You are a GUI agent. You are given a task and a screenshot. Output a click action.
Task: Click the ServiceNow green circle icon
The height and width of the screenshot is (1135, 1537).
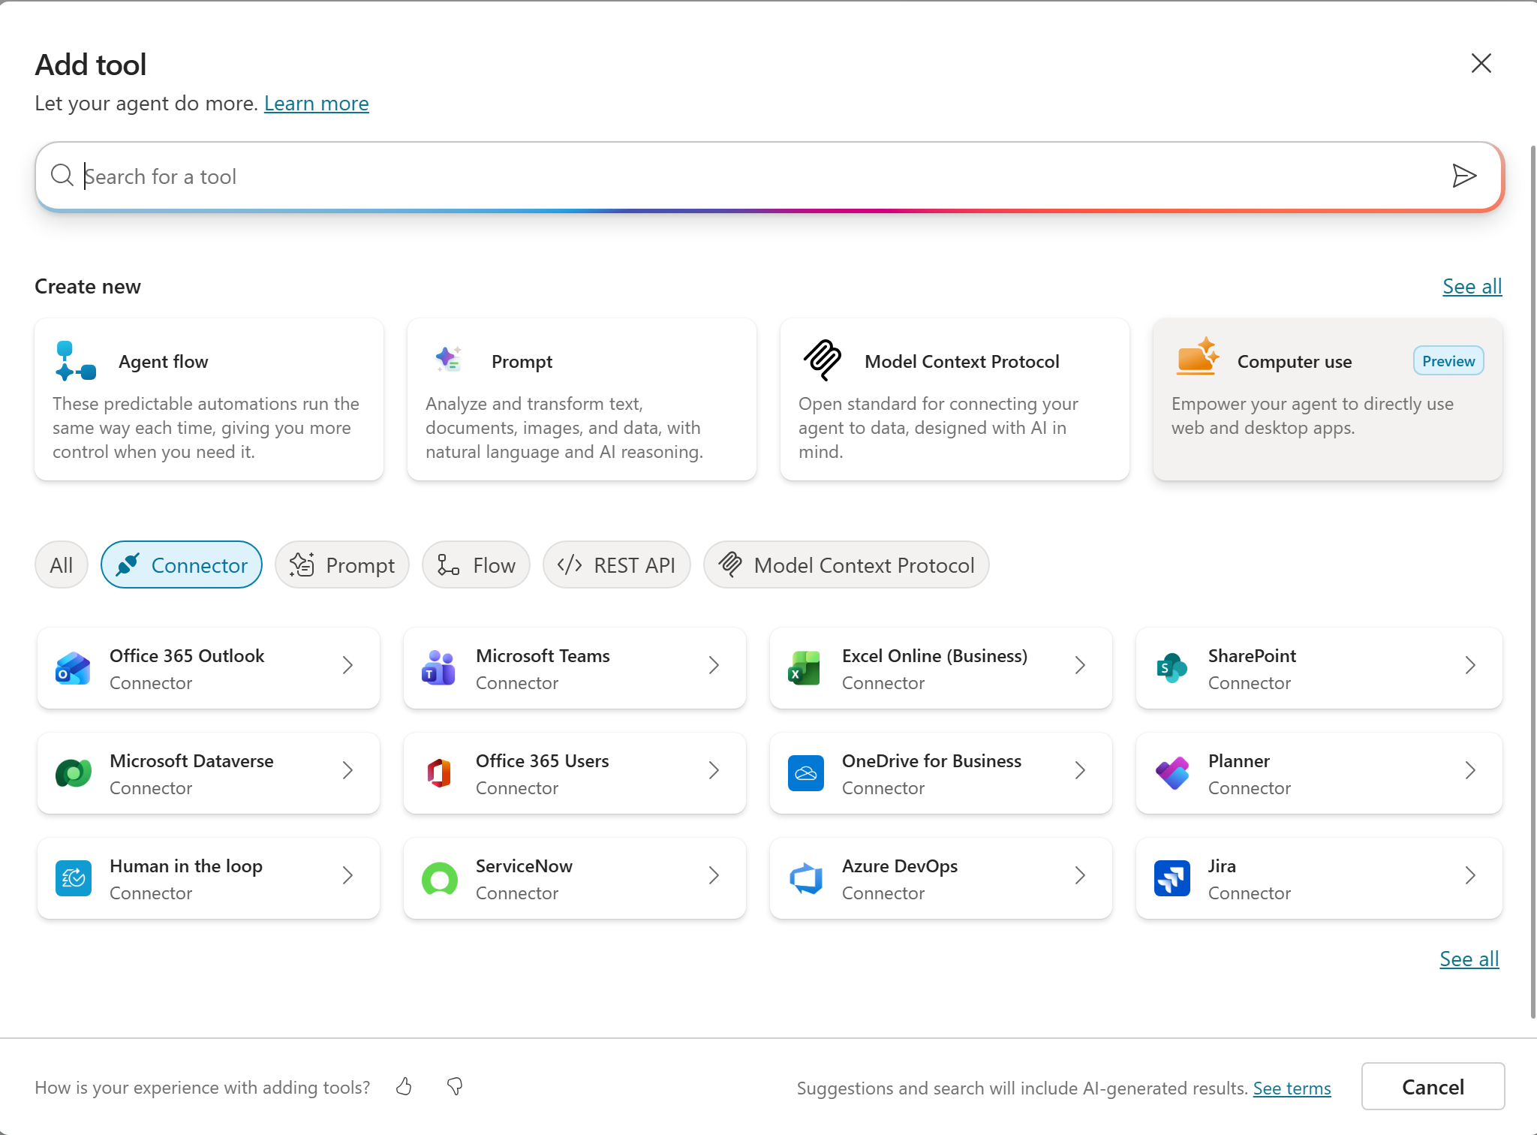(439, 878)
